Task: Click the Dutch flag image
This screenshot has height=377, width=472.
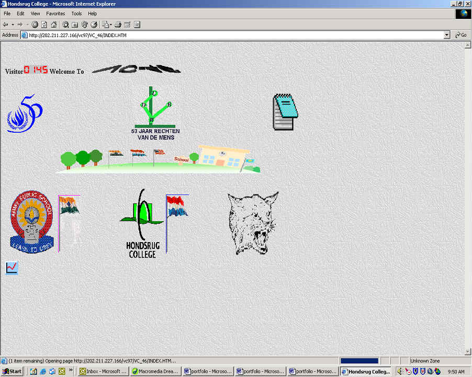Action: coord(177,223)
